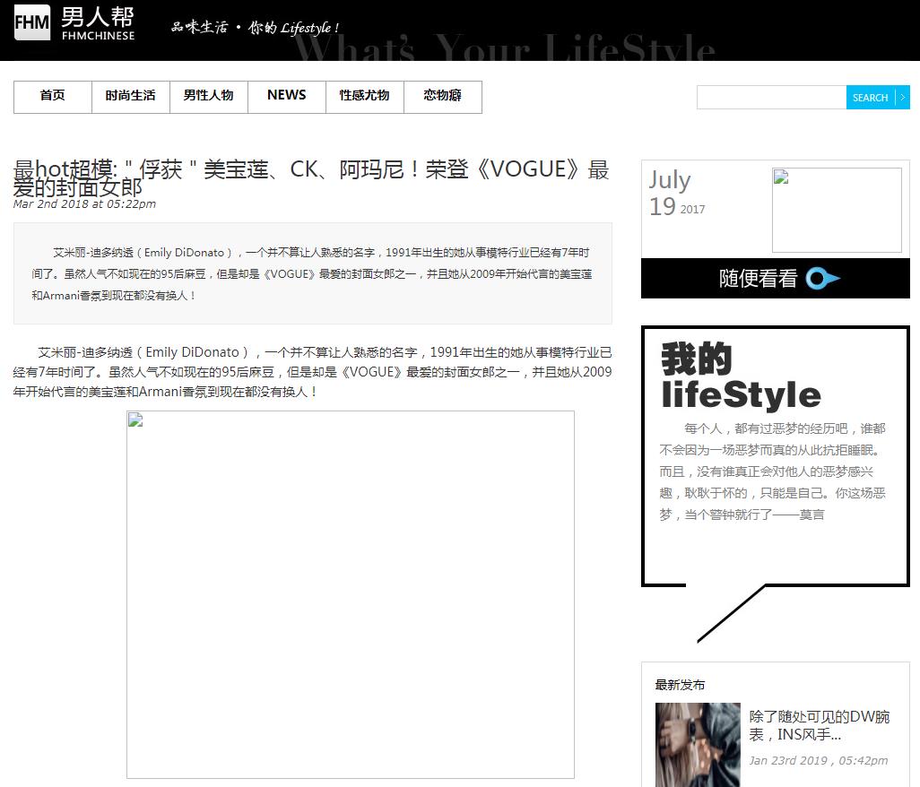The width and height of the screenshot is (920, 787).
Task: Click the date Mar 2nd 2018 at 05:22pm
Action: (84, 204)
